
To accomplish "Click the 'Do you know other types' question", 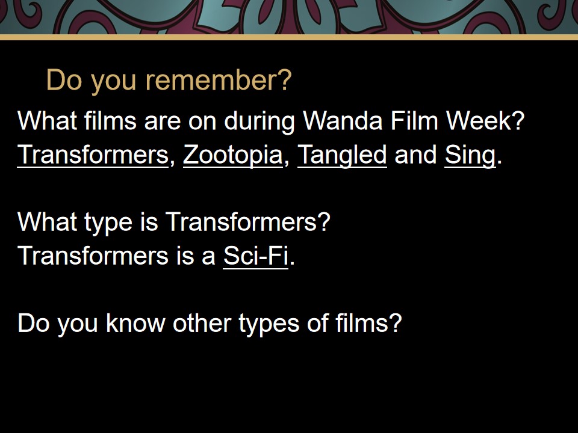I will pyautogui.click(x=210, y=324).
